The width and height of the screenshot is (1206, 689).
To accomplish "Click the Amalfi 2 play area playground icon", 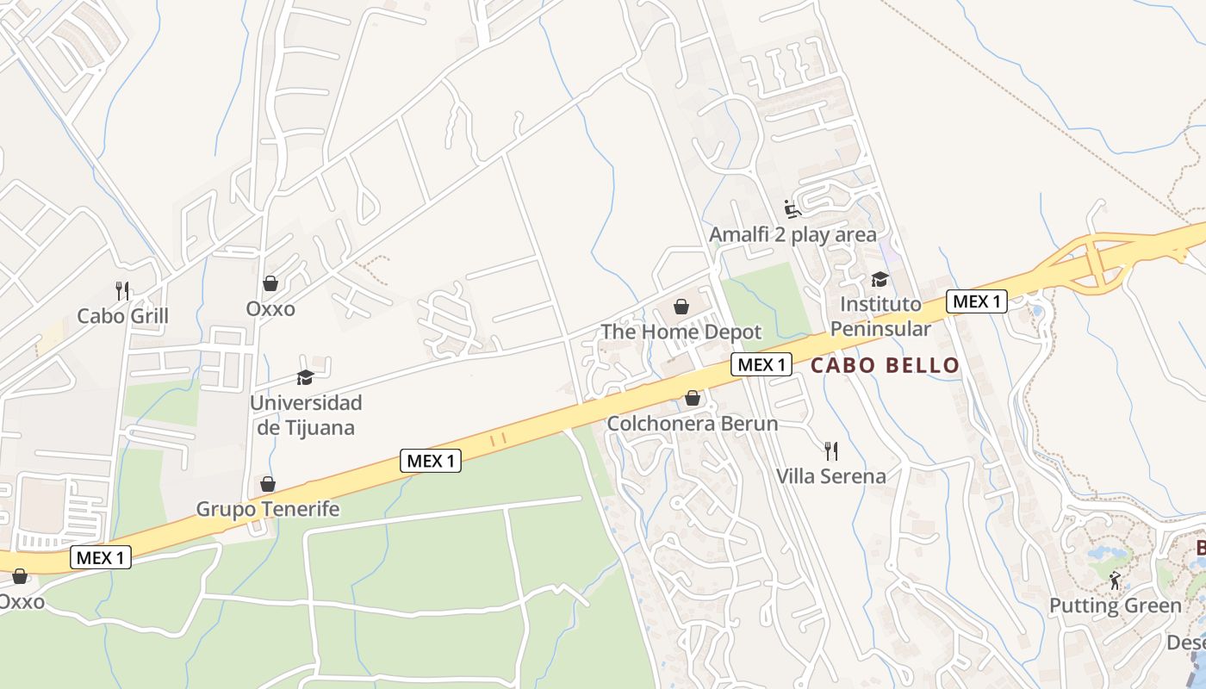I will click(x=793, y=209).
